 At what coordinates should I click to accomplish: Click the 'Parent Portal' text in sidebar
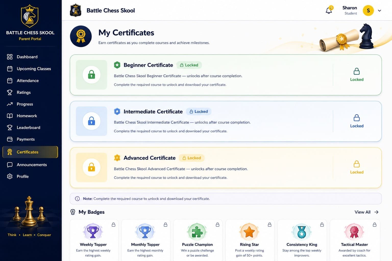point(30,39)
